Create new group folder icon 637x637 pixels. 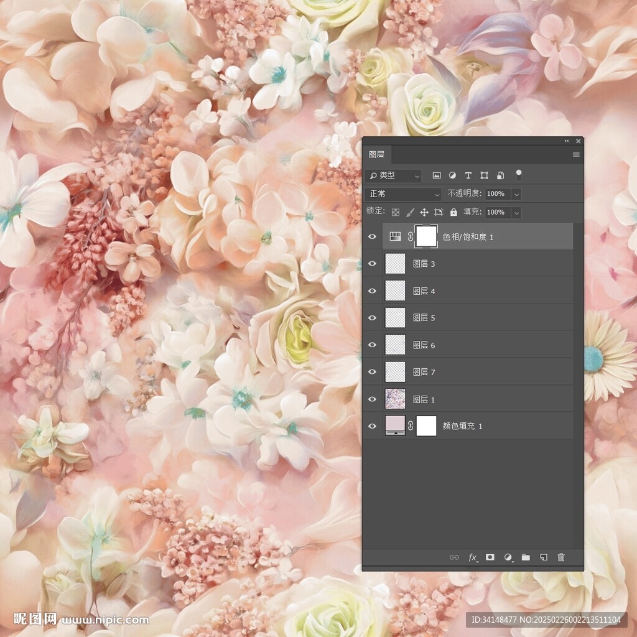[x=526, y=557]
